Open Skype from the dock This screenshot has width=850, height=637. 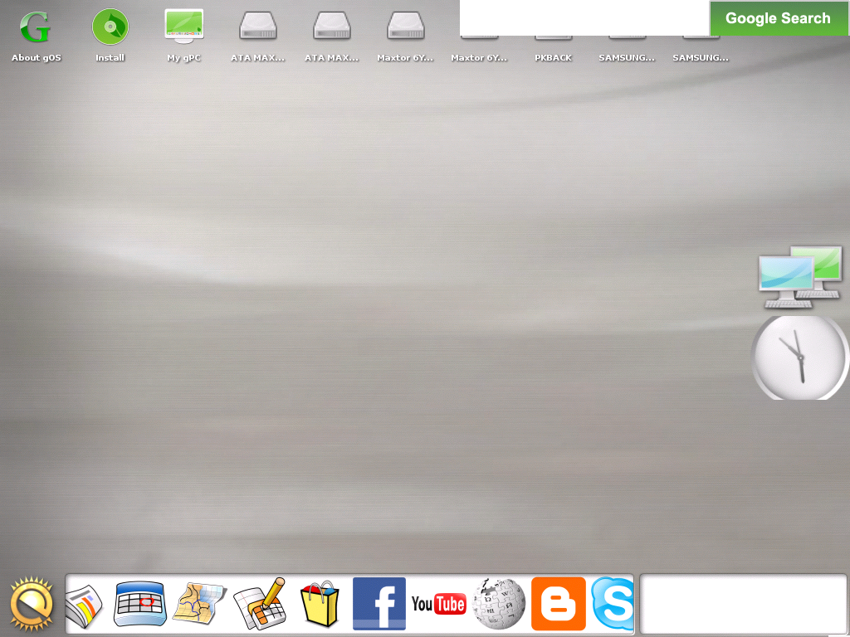613,604
